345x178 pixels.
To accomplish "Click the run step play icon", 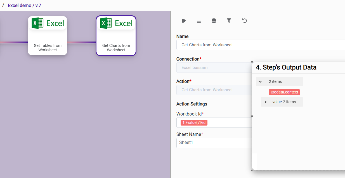I will tap(184, 21).
